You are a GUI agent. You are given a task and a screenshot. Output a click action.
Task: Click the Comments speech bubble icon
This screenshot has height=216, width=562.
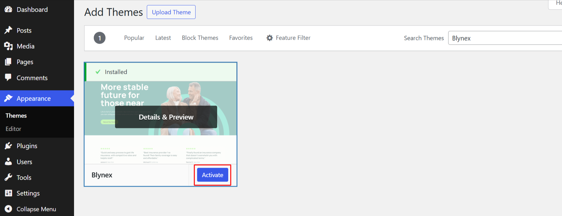coord(8,78)
